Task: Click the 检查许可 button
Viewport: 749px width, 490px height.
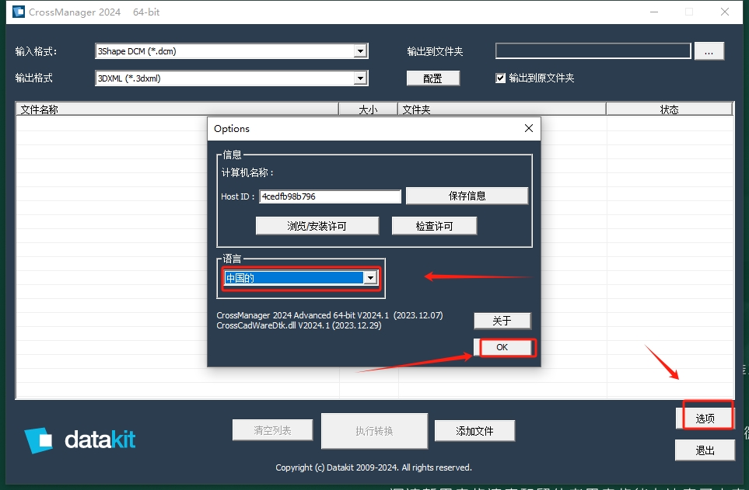Action: (x=434, y=226)
